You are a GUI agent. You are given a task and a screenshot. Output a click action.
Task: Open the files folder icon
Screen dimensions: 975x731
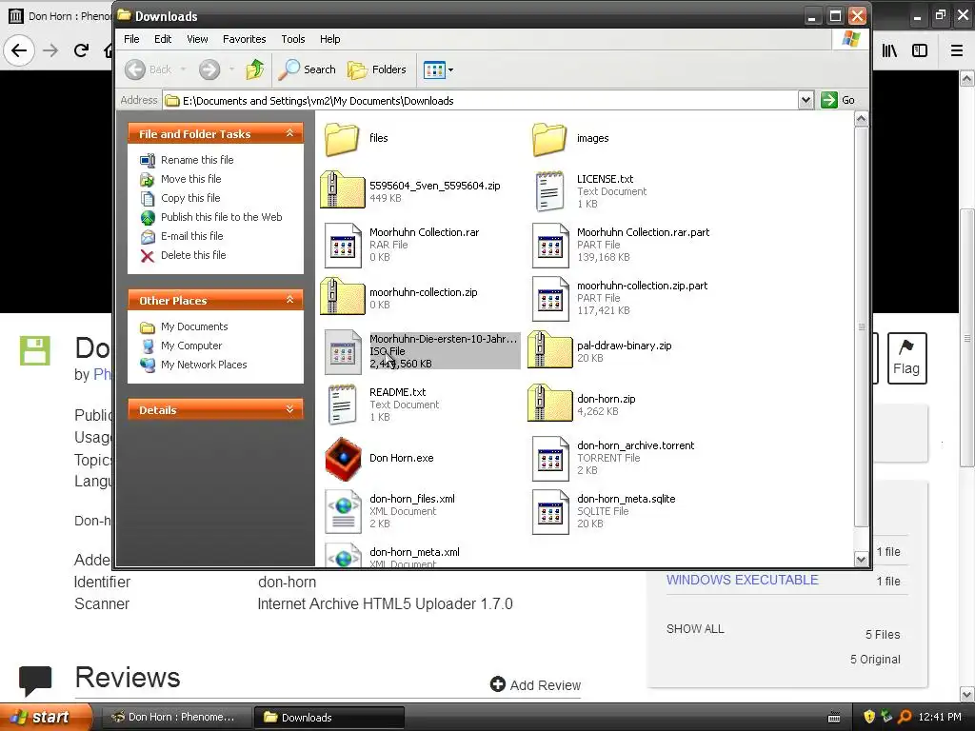(342, 139)
